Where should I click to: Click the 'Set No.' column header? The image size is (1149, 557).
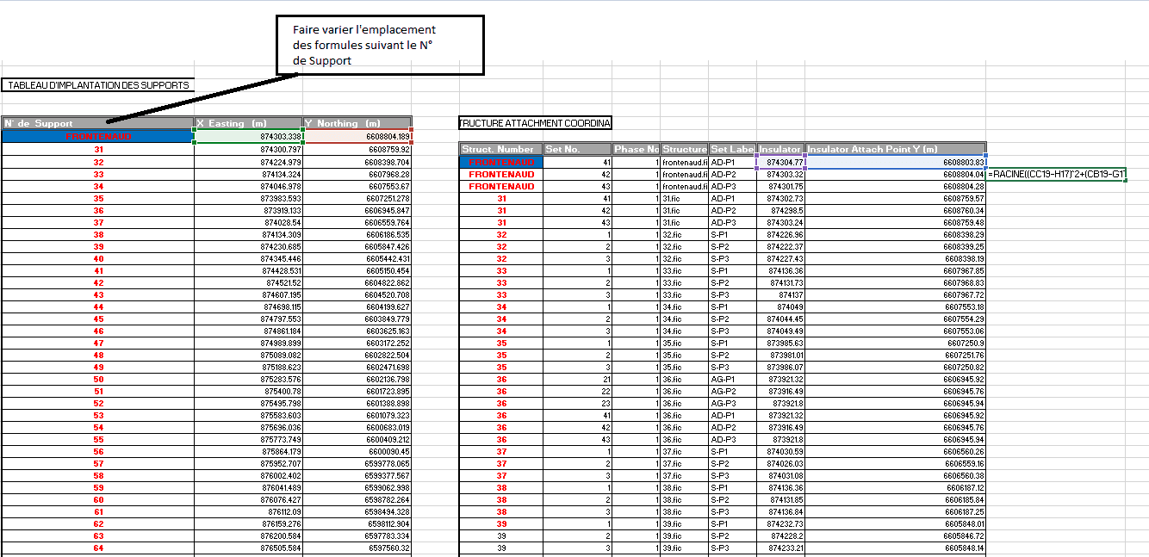(x=576, y=149)
